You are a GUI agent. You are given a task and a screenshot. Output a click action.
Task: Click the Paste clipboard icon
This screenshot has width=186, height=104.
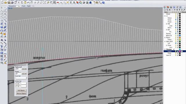[25, 3]
